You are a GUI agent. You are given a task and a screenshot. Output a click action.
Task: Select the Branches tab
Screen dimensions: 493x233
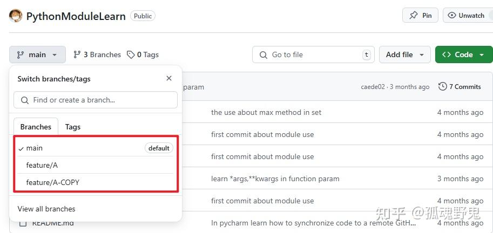click(36, 127)
